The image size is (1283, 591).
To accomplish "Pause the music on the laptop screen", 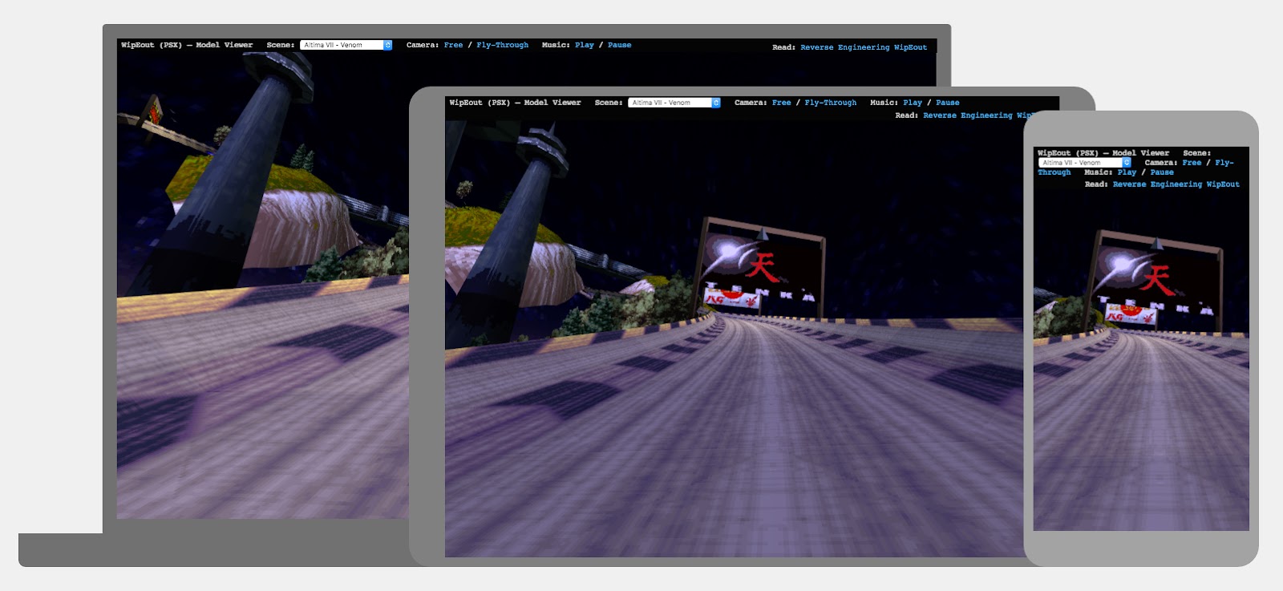I will click(x=619, y=45).
